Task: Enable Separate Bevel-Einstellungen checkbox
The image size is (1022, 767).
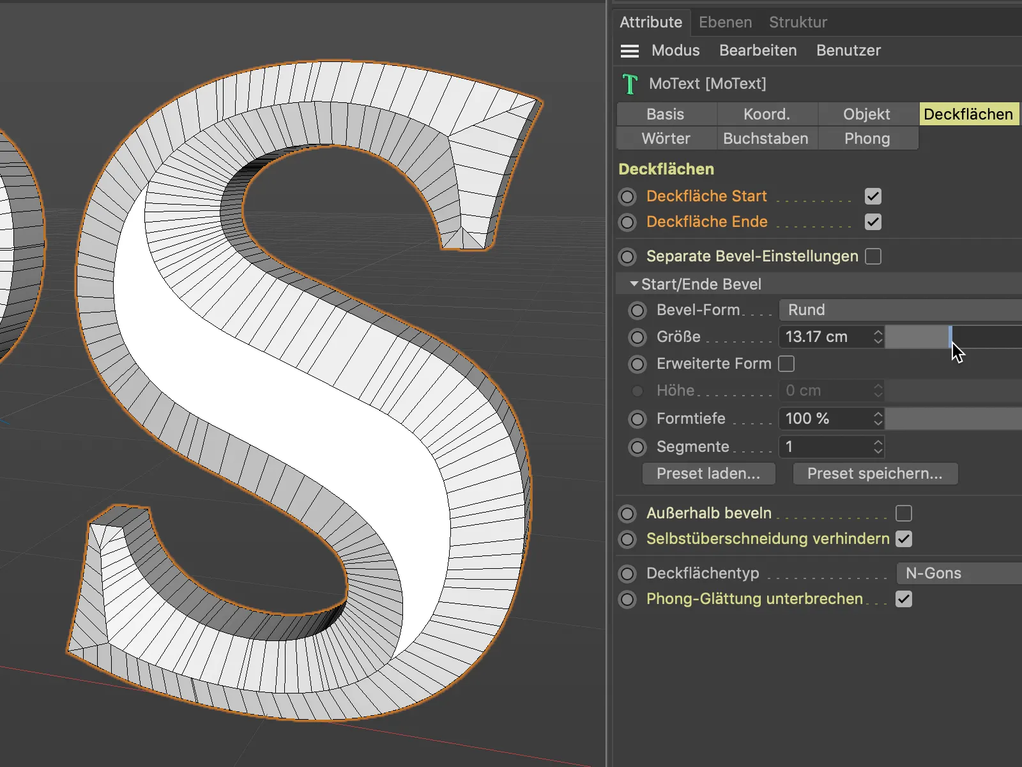Action: coord(873,256)
